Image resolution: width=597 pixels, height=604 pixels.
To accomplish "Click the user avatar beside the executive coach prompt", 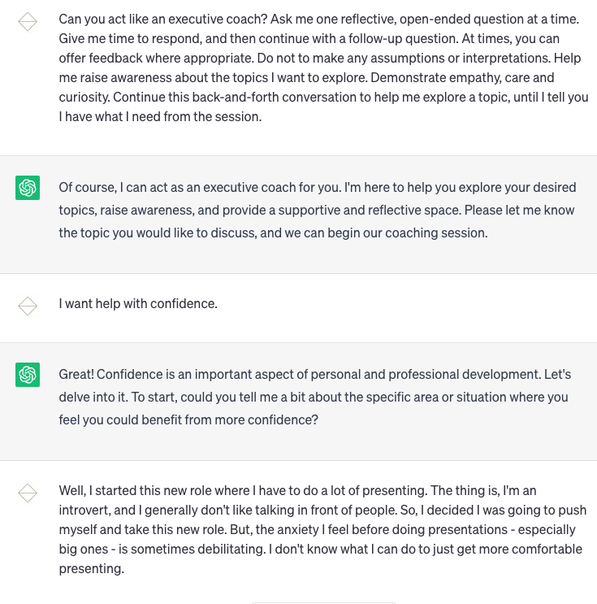I will [28, 21].
